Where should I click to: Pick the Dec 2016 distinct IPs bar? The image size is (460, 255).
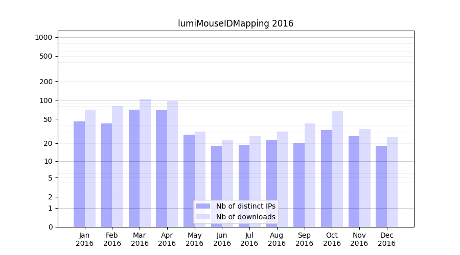point(381,186)
